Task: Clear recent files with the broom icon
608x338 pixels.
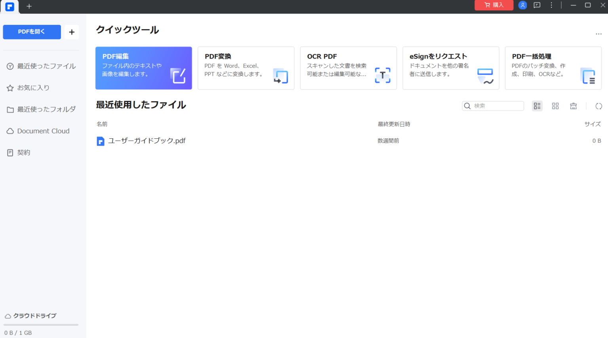Action: [x=573, y=106]
